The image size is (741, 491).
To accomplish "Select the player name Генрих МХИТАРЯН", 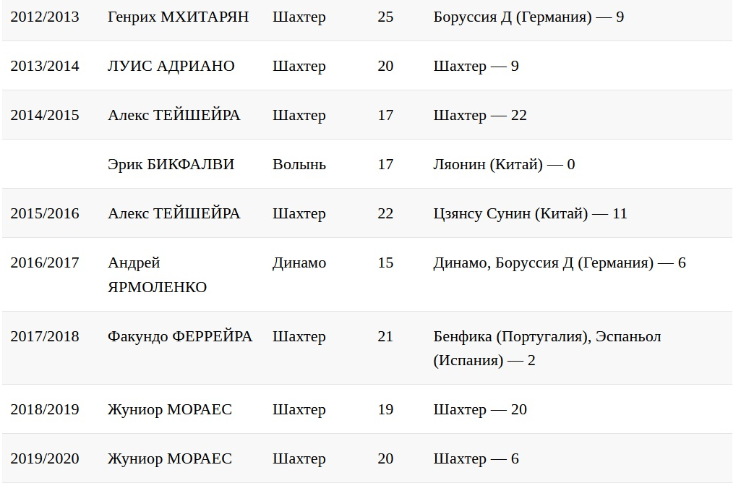I will coord(178,17).
